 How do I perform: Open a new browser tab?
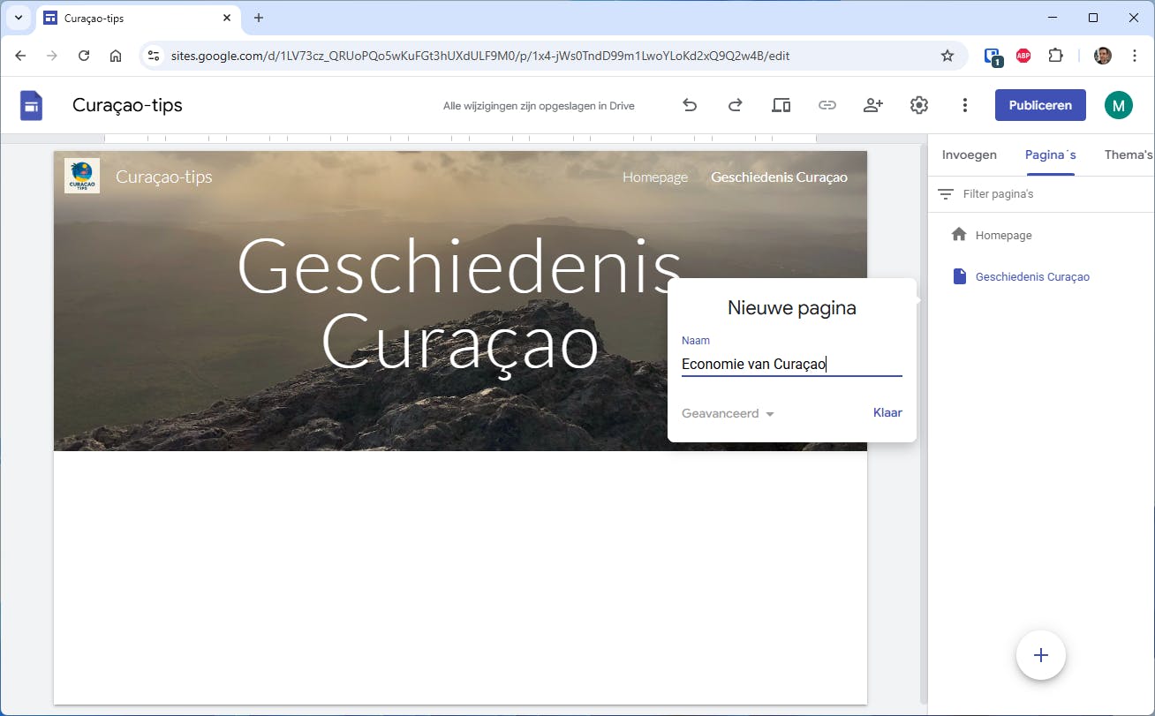259,18
